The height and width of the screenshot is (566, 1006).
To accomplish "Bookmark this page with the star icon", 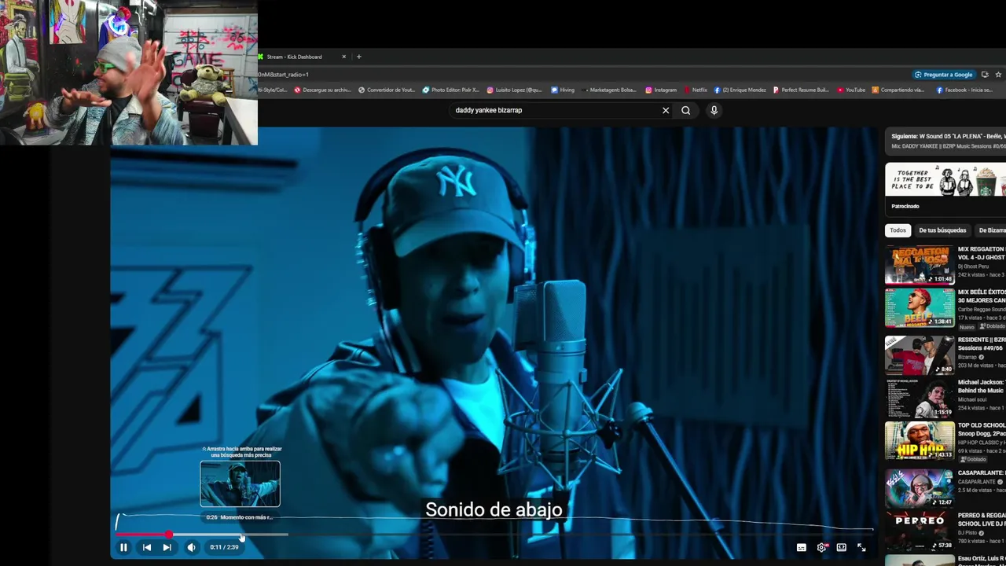I will [998, 75].
